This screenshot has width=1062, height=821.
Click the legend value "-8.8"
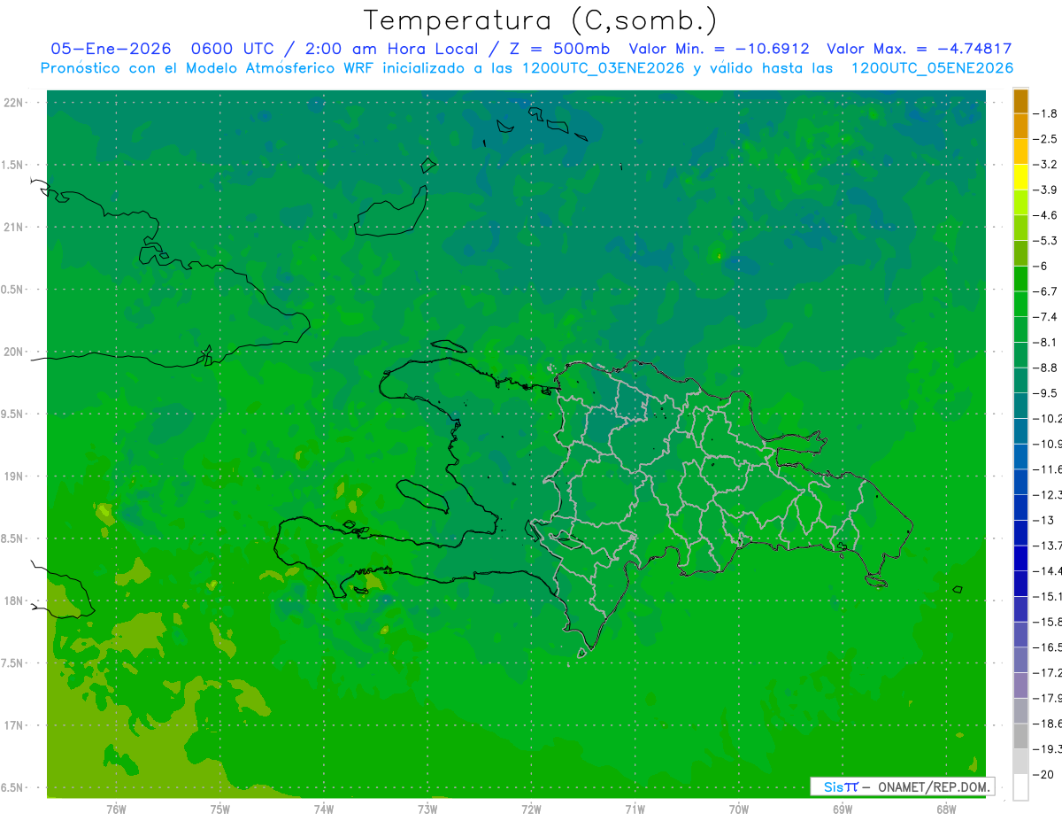pos(1045,368)
